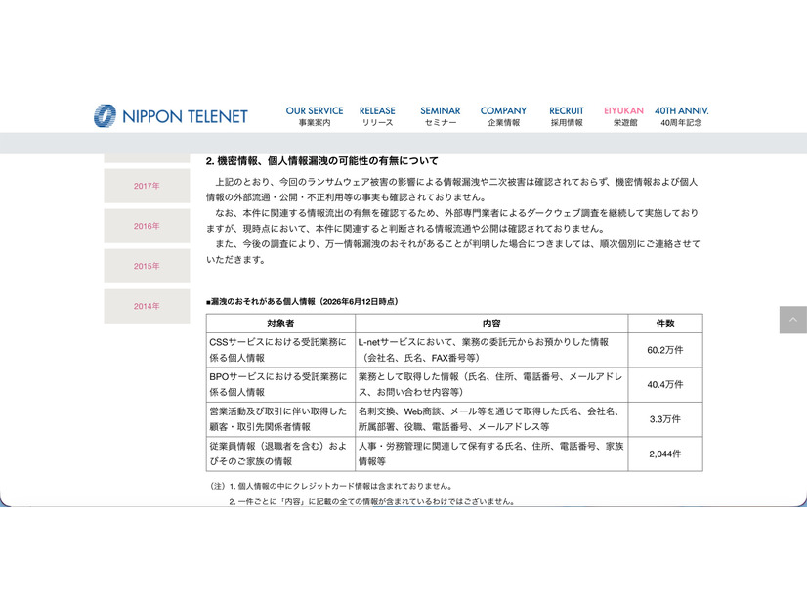Open the OUR SERVICE menu
The width and height of the screenshot is (807, 606).
tap(315, 116)
